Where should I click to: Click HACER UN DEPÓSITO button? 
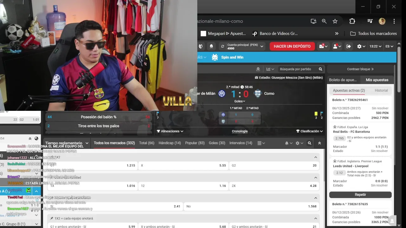292,46
